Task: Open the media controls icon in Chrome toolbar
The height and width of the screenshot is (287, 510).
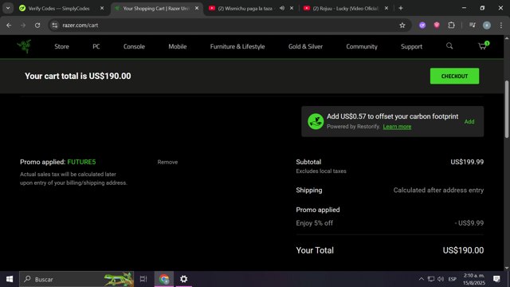Action: [473, 25]
